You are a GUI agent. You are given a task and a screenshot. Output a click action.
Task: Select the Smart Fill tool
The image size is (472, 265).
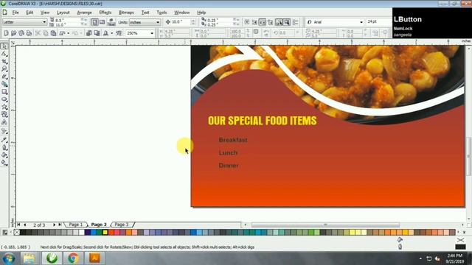[x=4, y=84]
